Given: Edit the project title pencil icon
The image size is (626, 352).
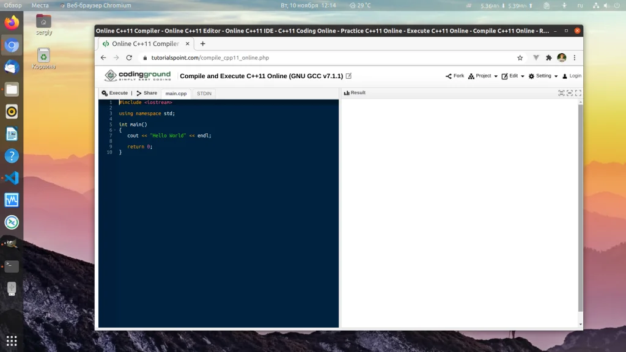Looking at the screenshot, I should pyautogui.click(x=348, y=76).
